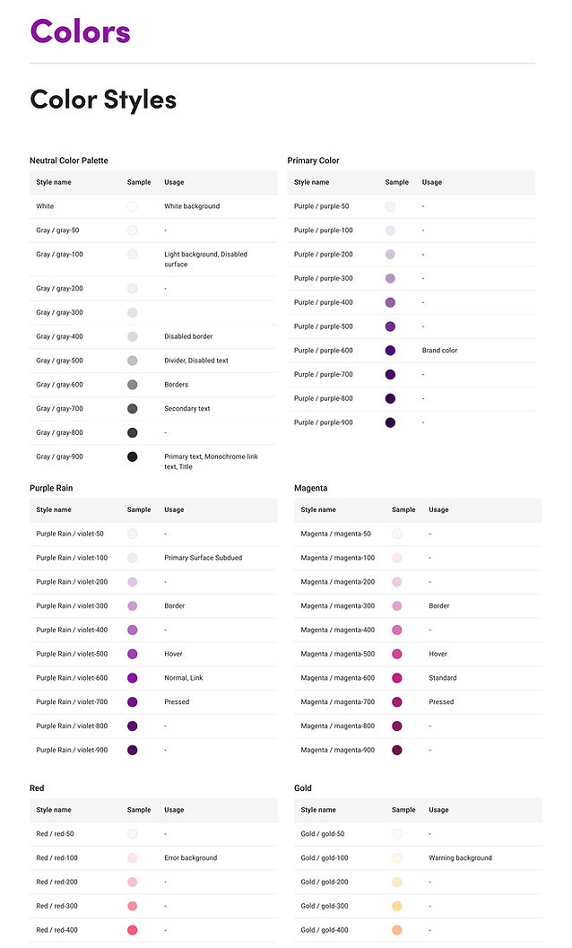Select the Gray / gray-900 sample swatch

point(133,457)
